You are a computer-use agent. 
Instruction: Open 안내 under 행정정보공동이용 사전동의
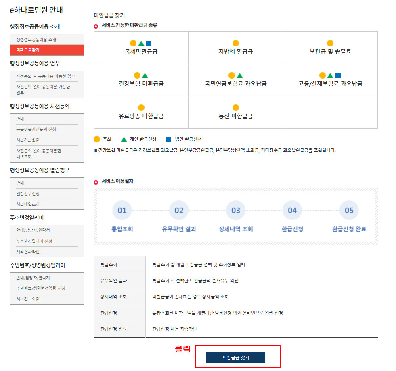click(20, 119)
